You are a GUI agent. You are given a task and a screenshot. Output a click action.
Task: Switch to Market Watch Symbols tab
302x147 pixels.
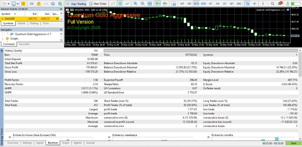[8, 23]
